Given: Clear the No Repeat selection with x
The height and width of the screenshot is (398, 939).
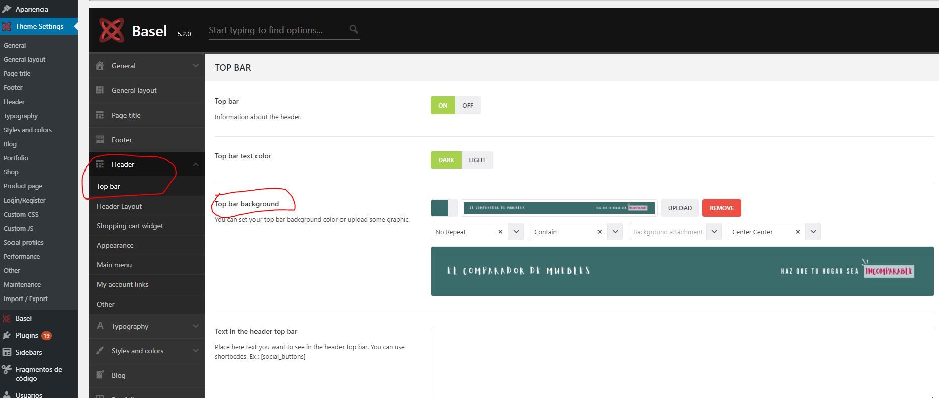Looking at the screenshot, I should click(500, 232).
